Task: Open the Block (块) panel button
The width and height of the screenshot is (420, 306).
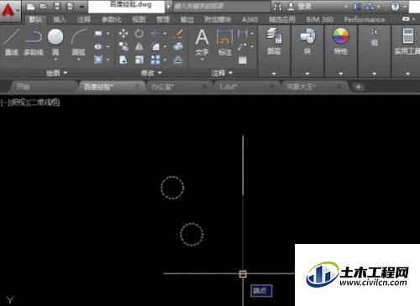Action: 307,41
